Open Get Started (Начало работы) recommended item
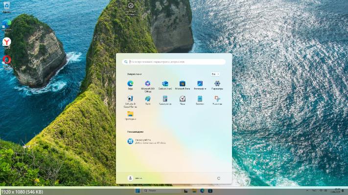The width and height of the screenshot is (348, 195). coord(146,141)
